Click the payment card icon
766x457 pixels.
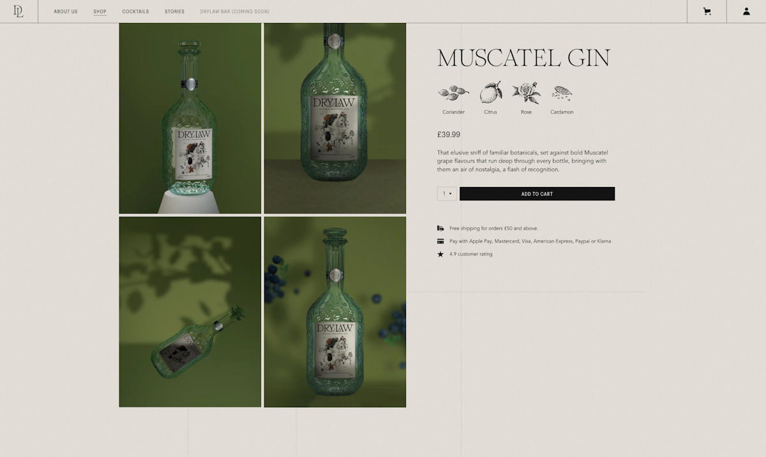[440, 241]
